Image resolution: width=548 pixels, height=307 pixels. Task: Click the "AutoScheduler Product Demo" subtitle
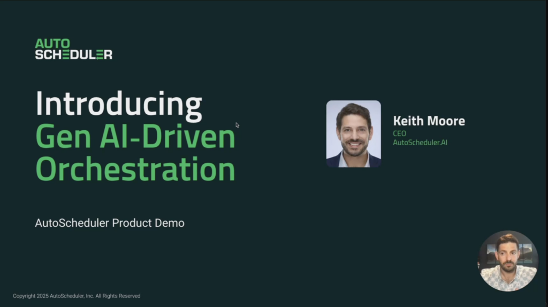pyautogui.click(x=110, y=223)
